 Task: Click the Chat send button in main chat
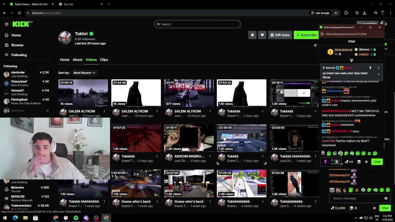pos(385,208)
